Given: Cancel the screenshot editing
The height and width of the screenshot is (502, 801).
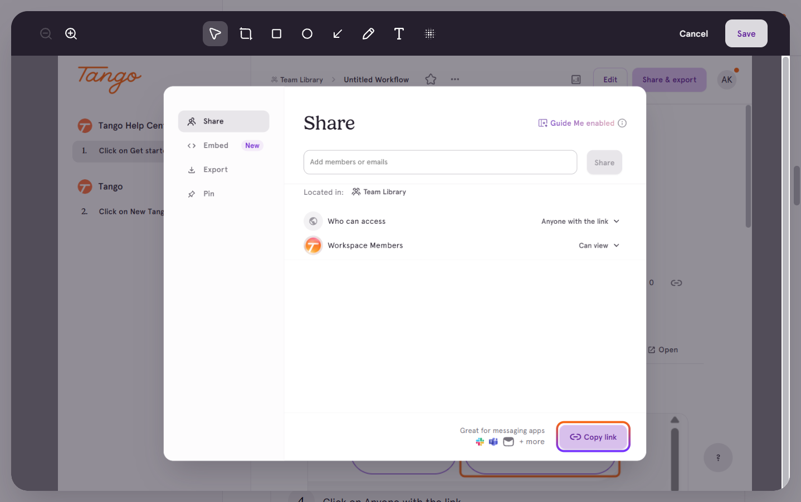Looking at the screenshot, I should 693,34.
